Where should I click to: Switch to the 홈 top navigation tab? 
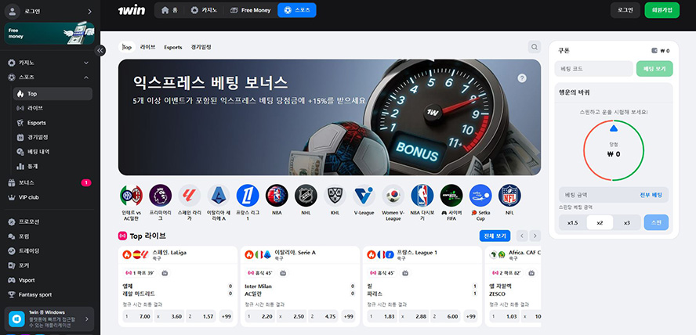169,9
